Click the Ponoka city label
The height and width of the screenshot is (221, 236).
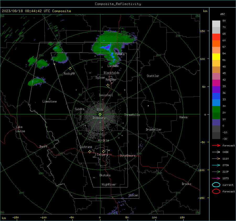(x=120, y=54)
